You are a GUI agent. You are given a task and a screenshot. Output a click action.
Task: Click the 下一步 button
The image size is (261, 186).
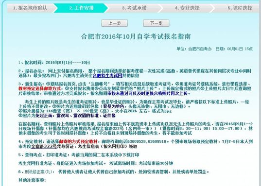pyautogui.click(x=156, y=23)
